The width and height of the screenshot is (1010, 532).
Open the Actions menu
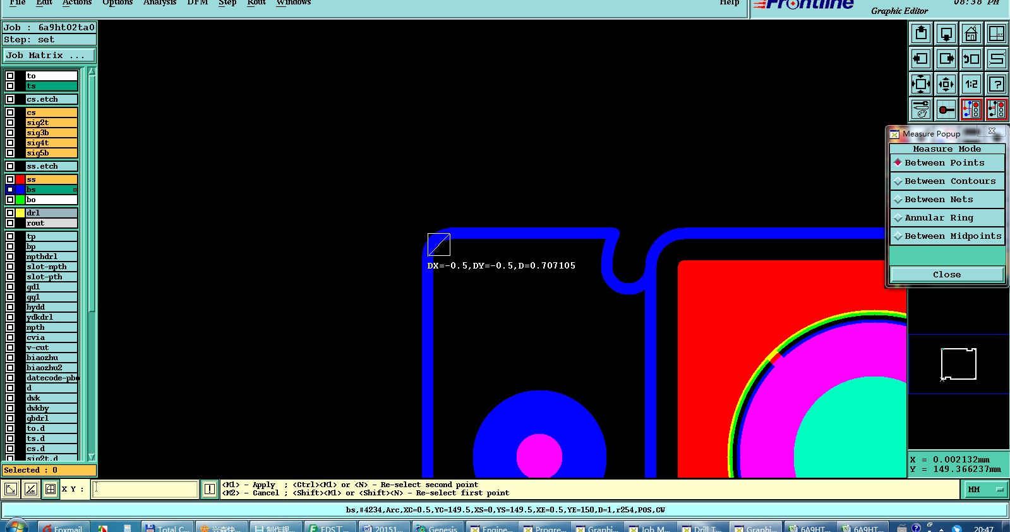click(x=77, y=3)
